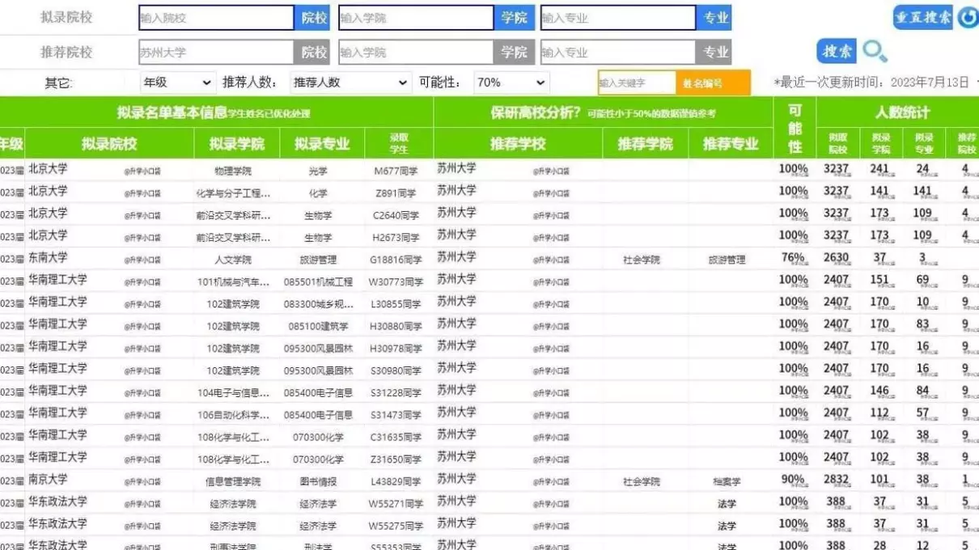
Task: Click the 人数统计 header
Action: point(902,112)
